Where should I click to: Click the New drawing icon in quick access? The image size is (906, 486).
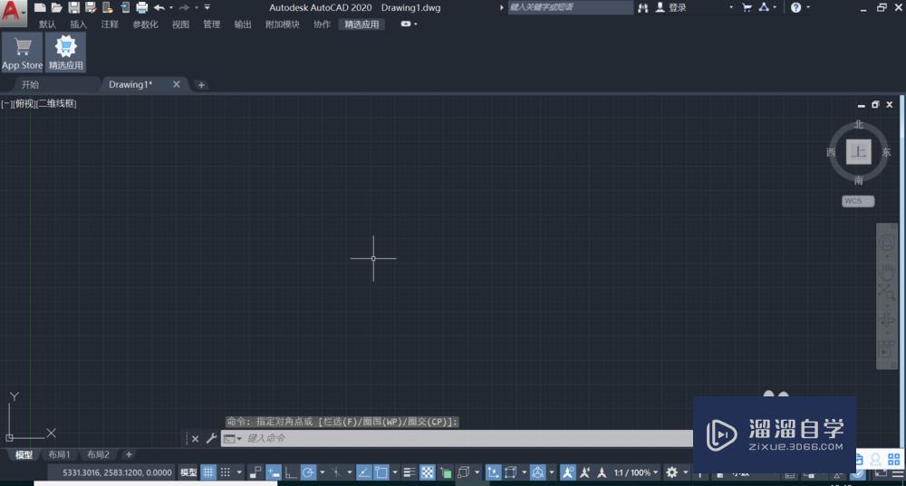40,7
